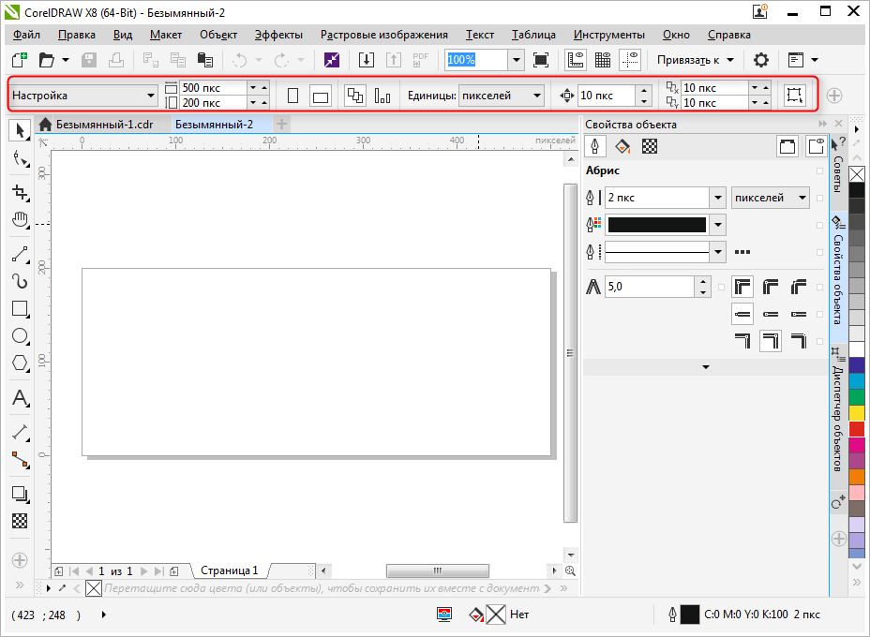Open the zoom level dropdown
The width and height of the screenshot is (870, 637).
517,60
